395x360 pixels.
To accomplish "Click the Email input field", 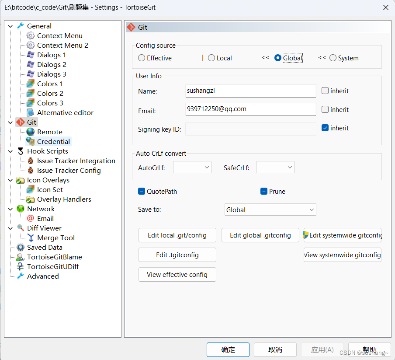I will (x=250, y=109).
